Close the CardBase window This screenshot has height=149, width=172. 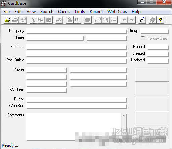[164, 2]
